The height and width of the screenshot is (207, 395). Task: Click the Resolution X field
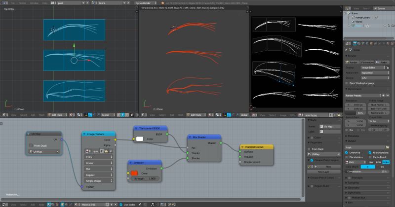click(355, 104)
